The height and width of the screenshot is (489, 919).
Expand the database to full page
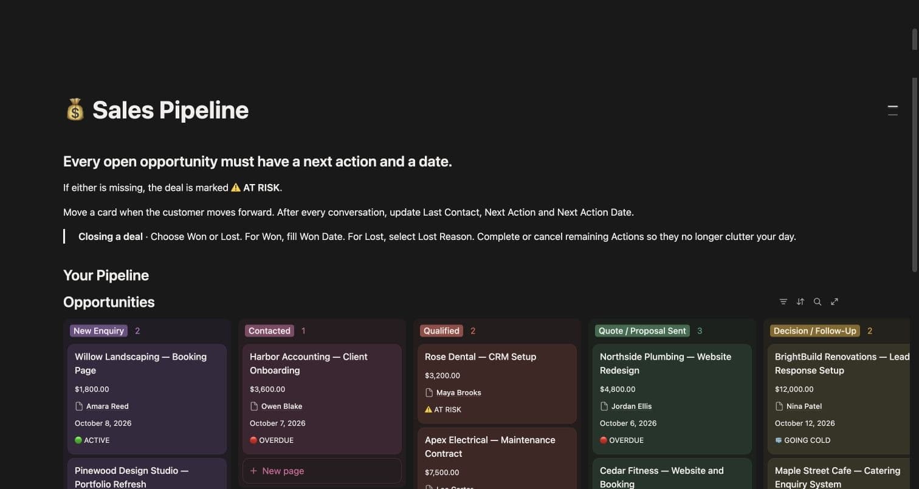[x=835, y=302]
